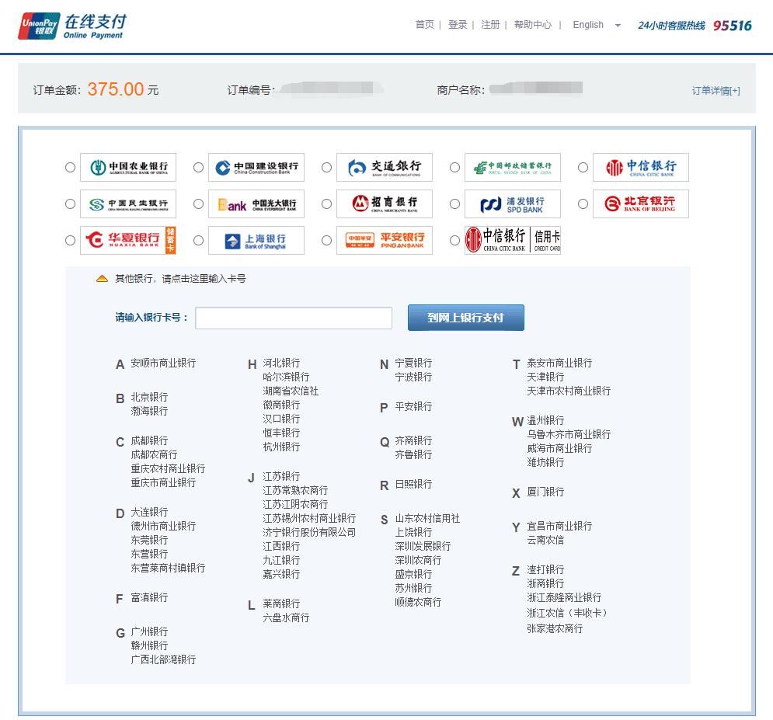Image resolution: width=773 pixels, height=720 pixels.
Task: Expand the 订单详情[+] order details
Action: (x=716, y=90)
